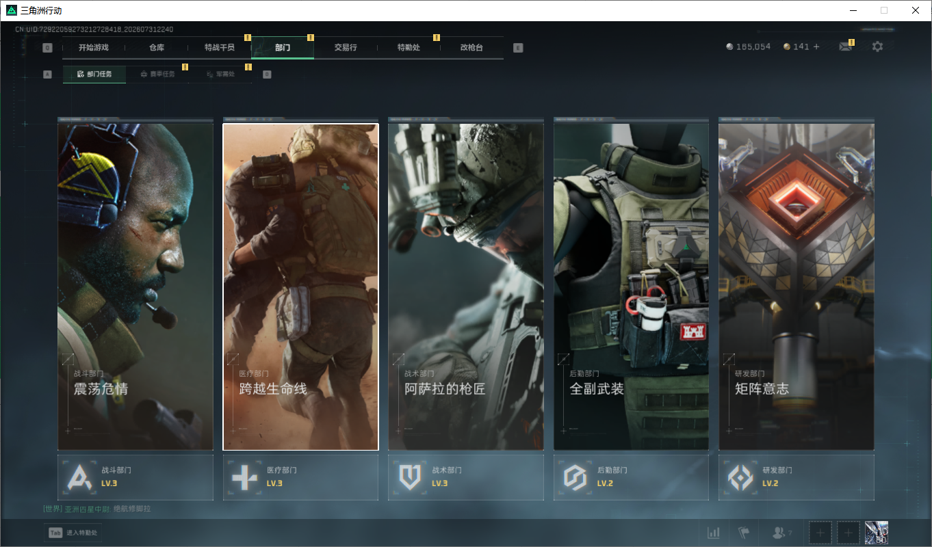
Task: Click the 战术部门 LV.3 level panel
Action: (466, 477)
